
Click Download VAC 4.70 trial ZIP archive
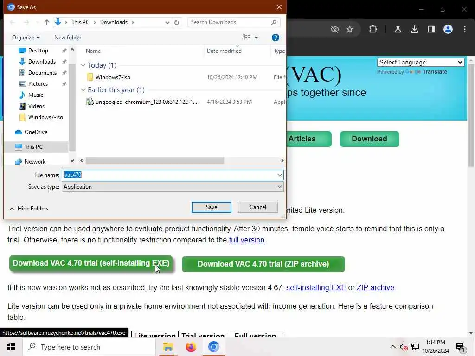coord(263,264)
